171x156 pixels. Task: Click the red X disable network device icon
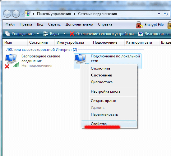point(72,34)
